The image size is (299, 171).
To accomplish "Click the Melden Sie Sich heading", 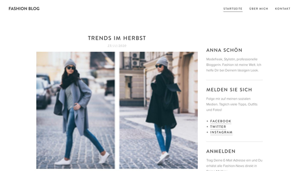I will click(229, 90).
